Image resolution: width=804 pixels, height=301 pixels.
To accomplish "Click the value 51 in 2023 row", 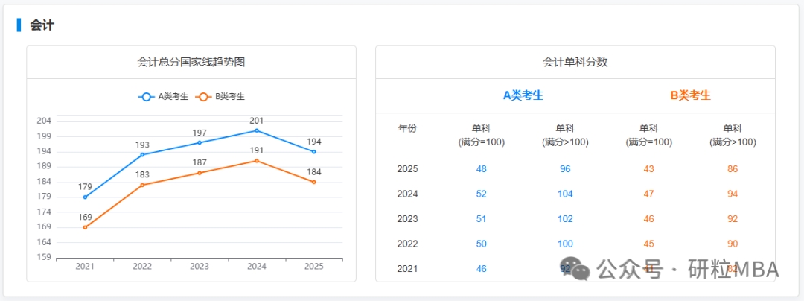I will (482, 219).
